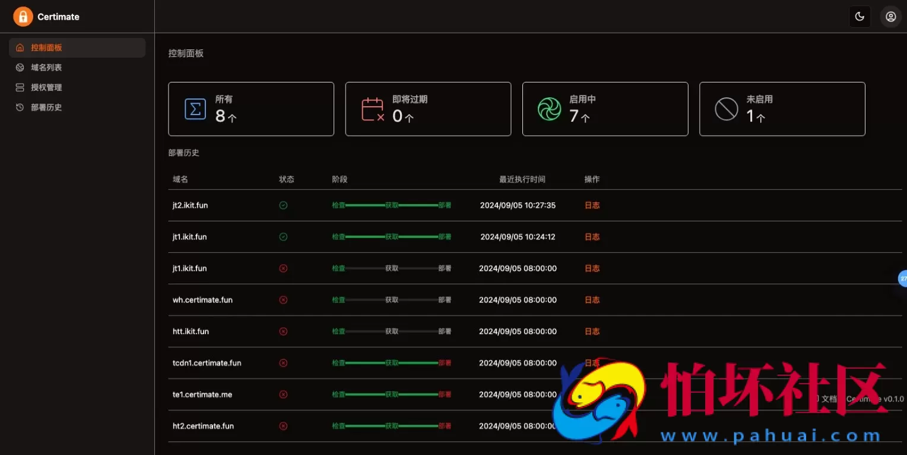Click the 域名 table column header

180,179
